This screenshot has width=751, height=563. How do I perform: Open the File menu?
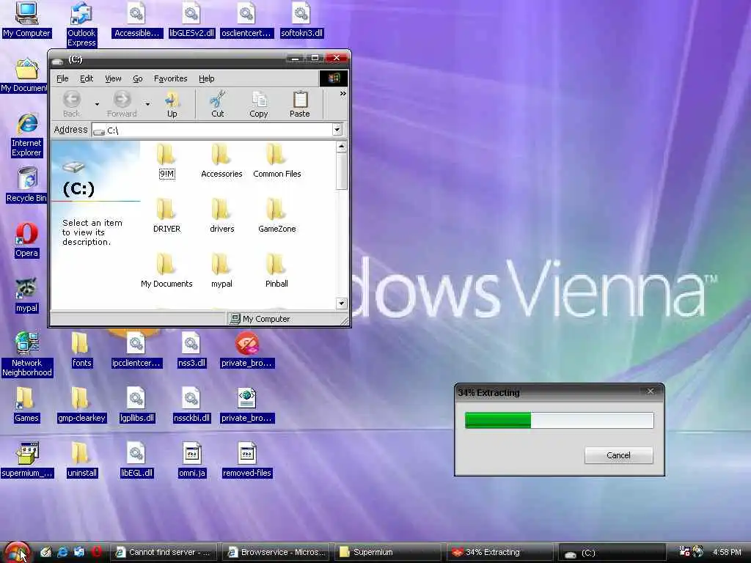pos(62,78)
